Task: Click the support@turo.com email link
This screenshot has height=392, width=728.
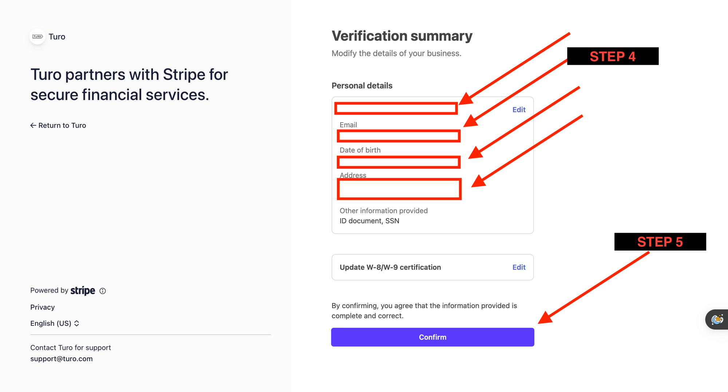Action: 62,359
